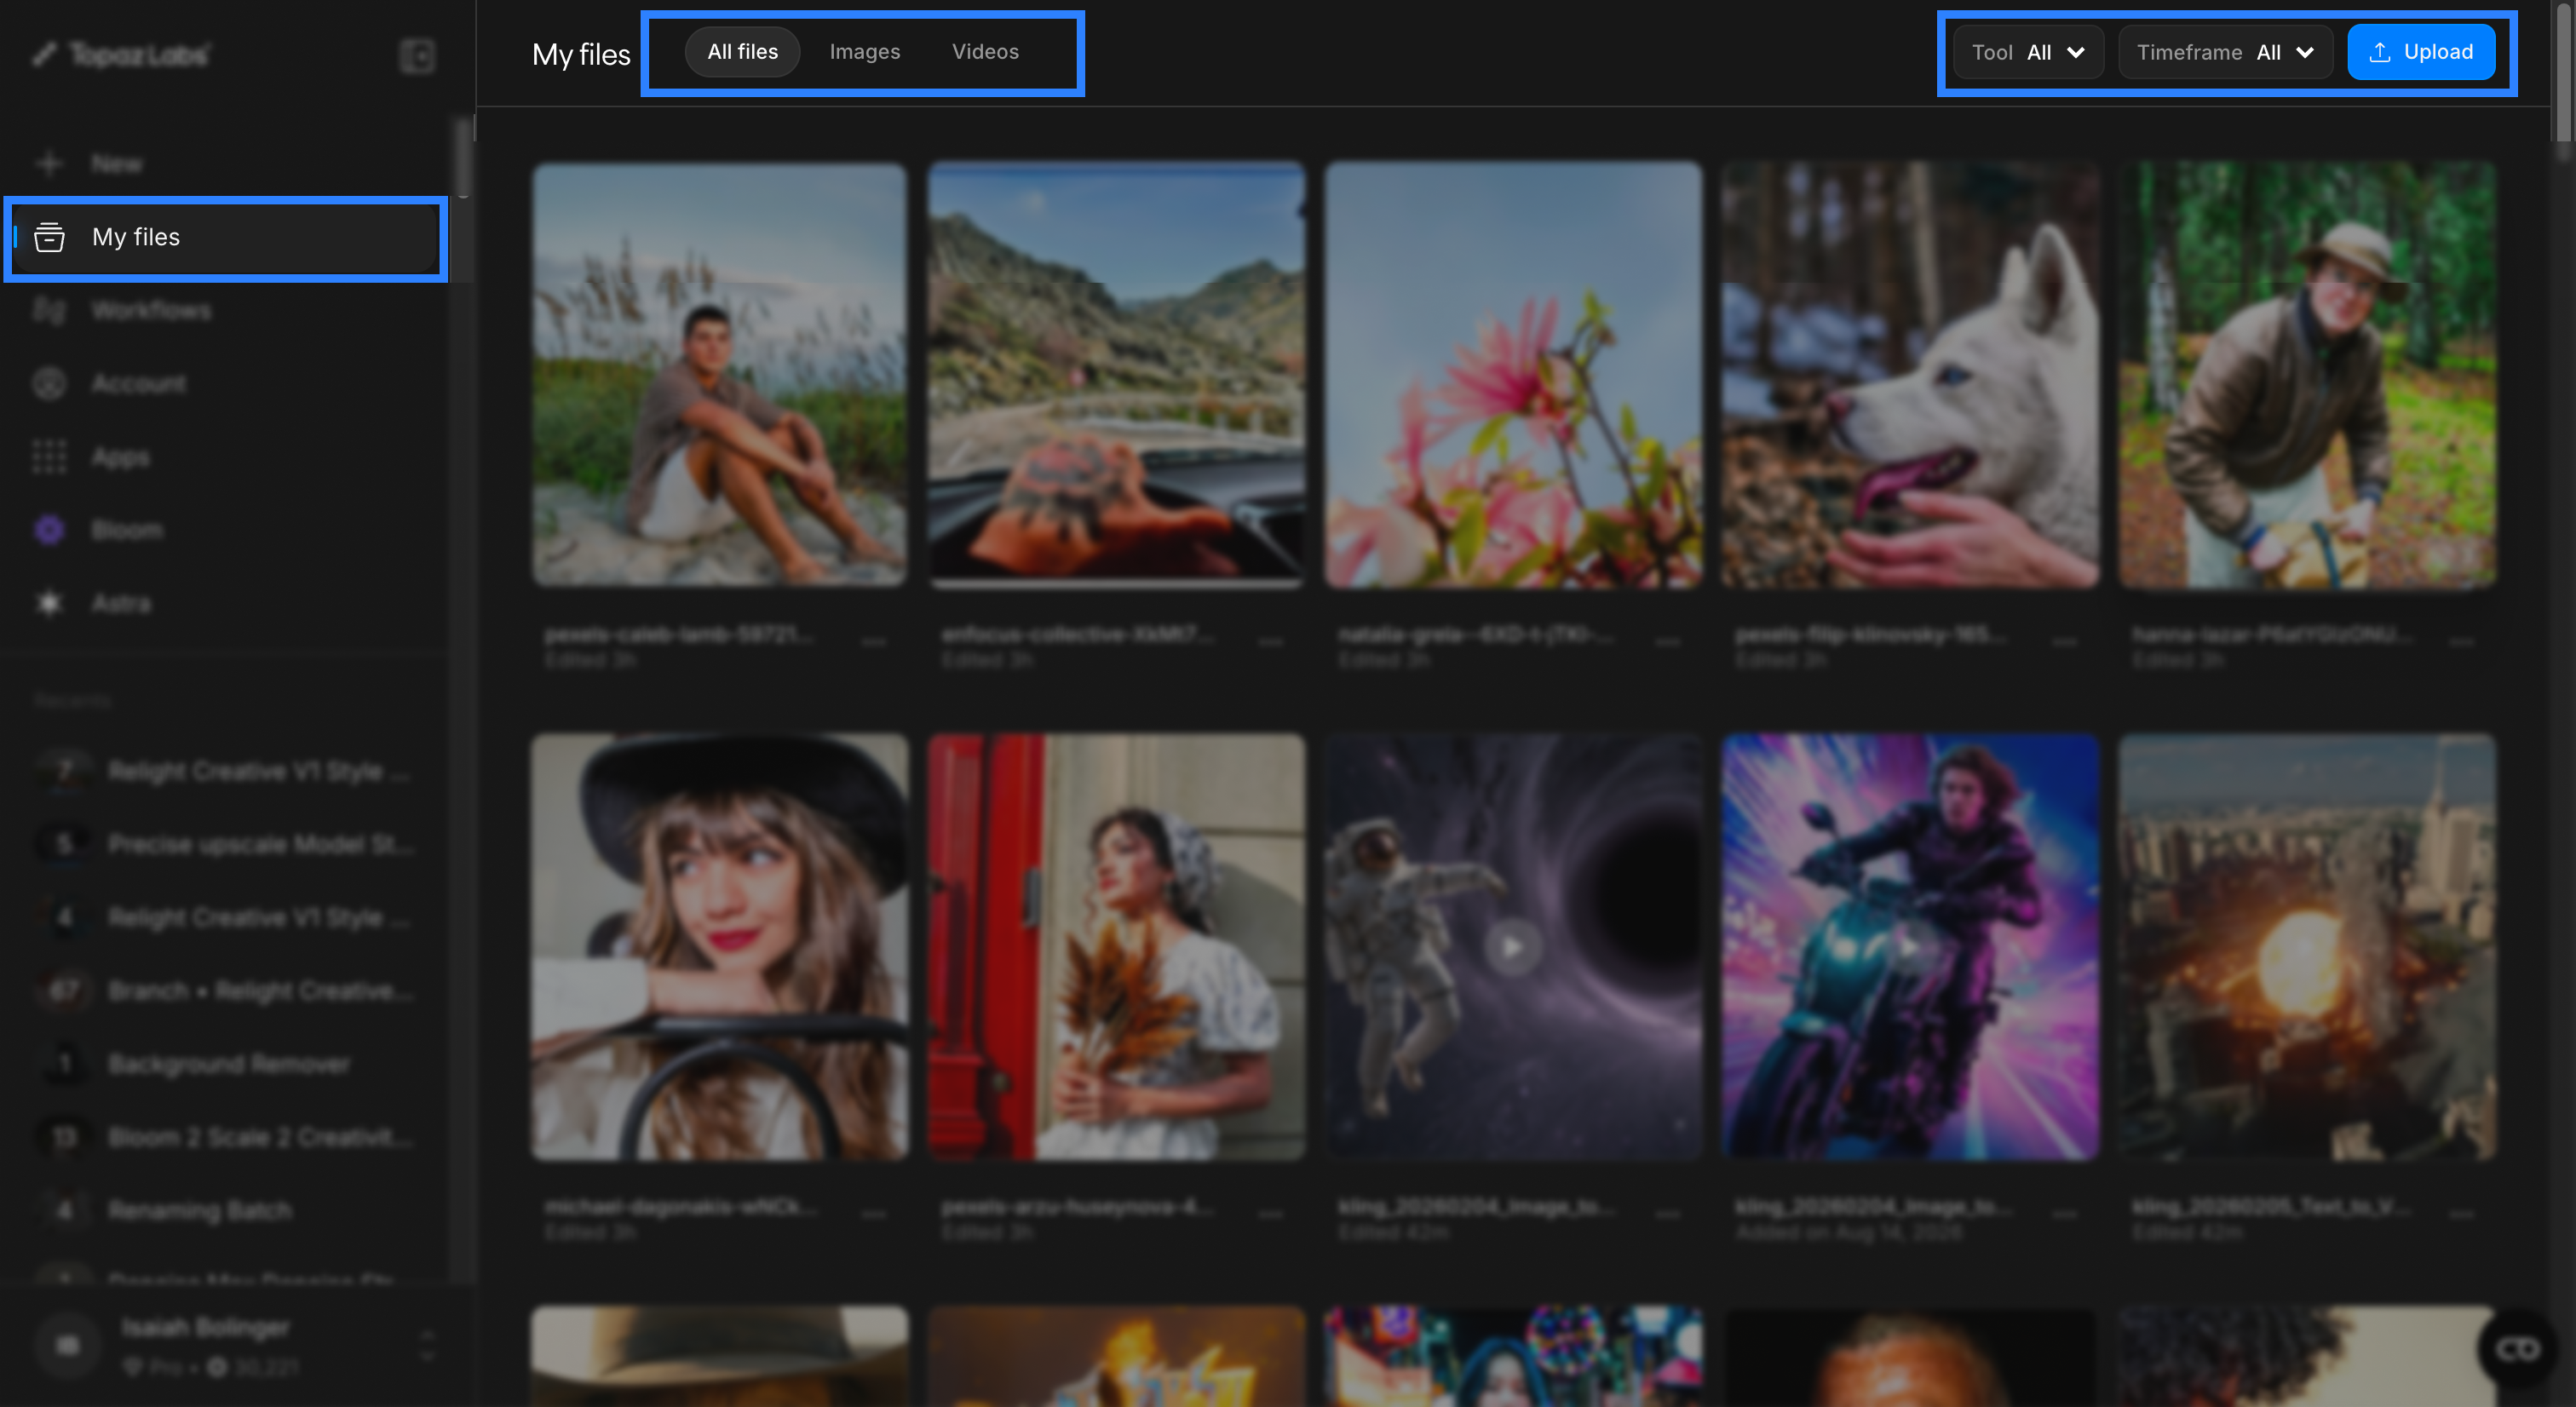Click the upload arrow icon on Upload
The height and width of the screenshot is (1407, 2576).
(2380, 52)
